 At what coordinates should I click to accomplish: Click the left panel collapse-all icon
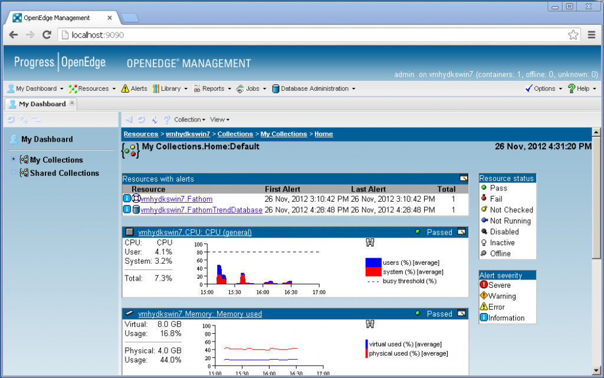[x=36, y=120]
